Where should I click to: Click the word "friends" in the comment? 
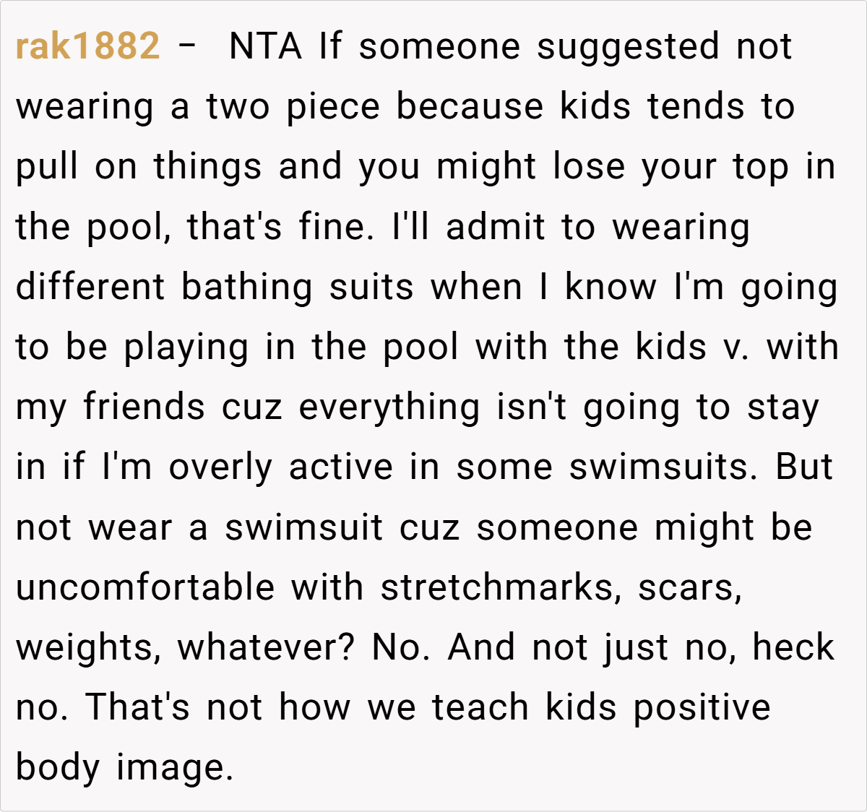click(144, 407)
